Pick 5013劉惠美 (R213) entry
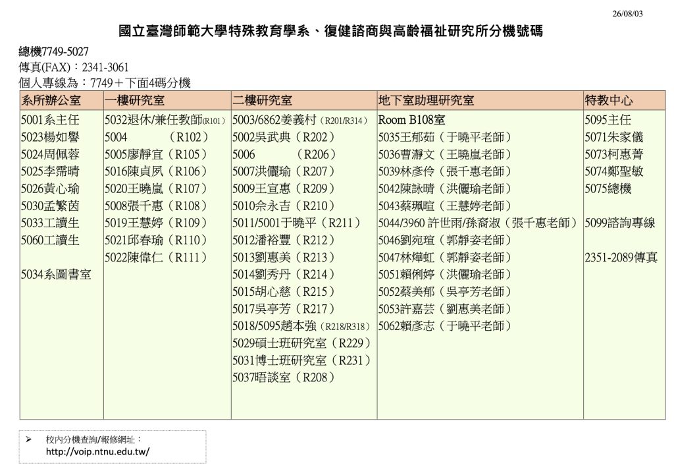Screen dimensions: 674x471 (x=284, y=258)
